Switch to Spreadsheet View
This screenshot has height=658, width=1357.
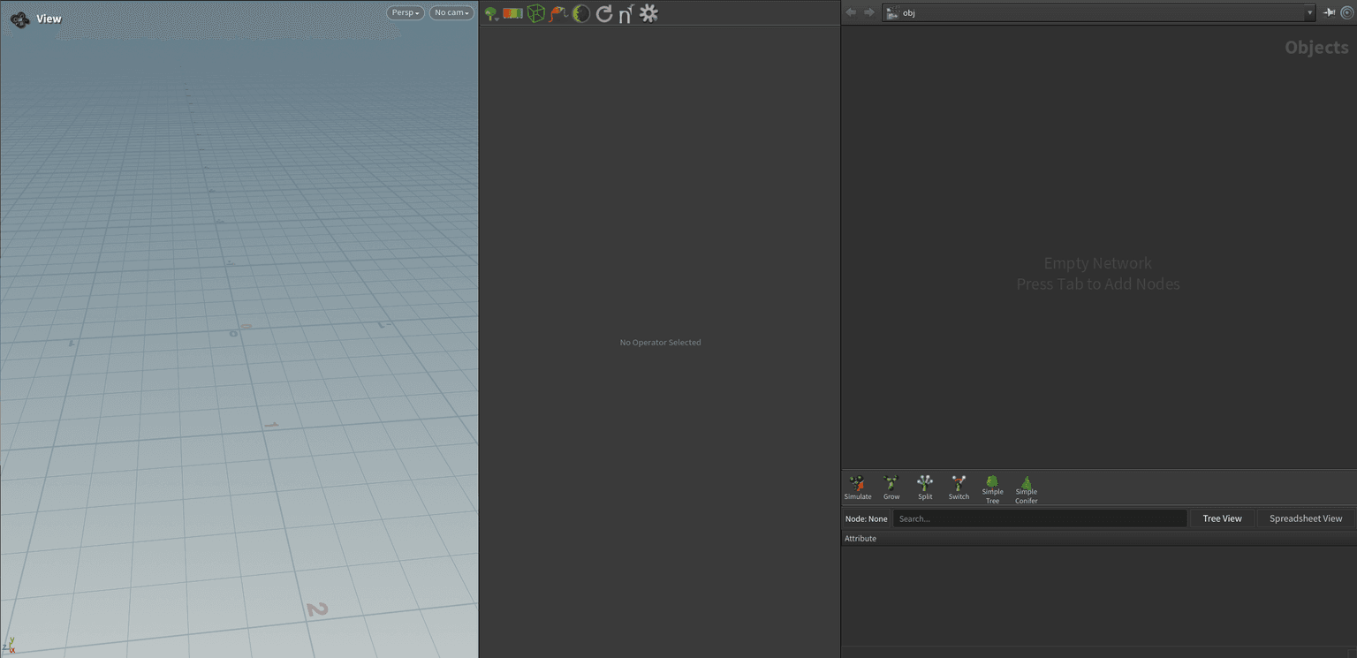coord(1305,518)
